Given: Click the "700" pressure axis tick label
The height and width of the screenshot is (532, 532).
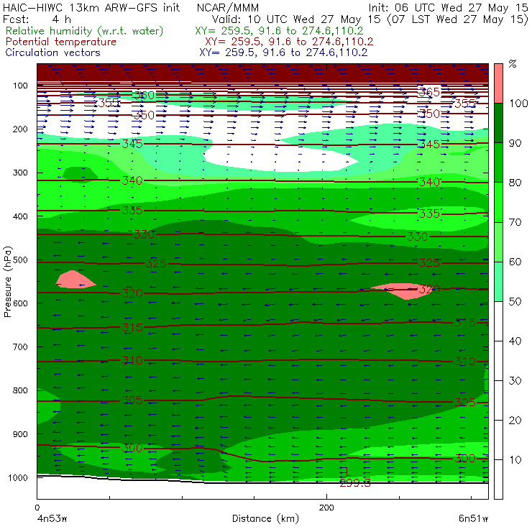Looking at the screenshot, I should tap(20, 347).
